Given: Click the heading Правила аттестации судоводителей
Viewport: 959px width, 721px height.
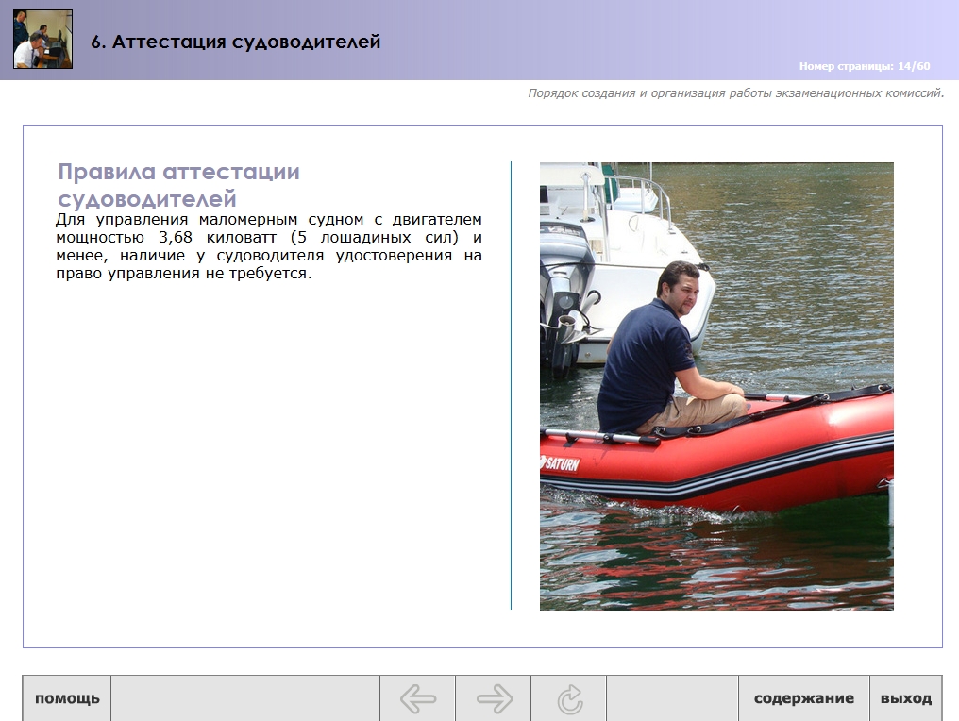Looking at the screenshot, I should pos(178,185).
